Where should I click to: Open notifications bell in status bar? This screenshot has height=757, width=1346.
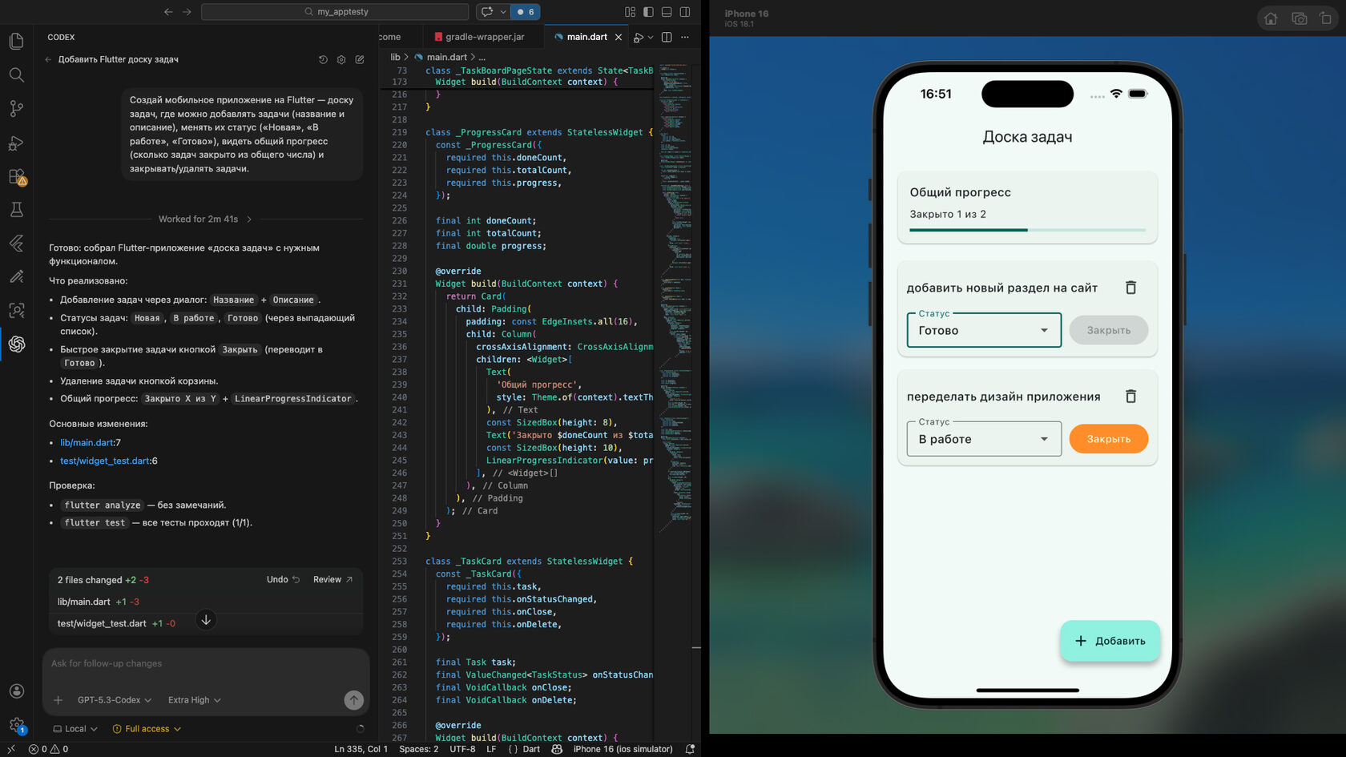coord(690,749)
